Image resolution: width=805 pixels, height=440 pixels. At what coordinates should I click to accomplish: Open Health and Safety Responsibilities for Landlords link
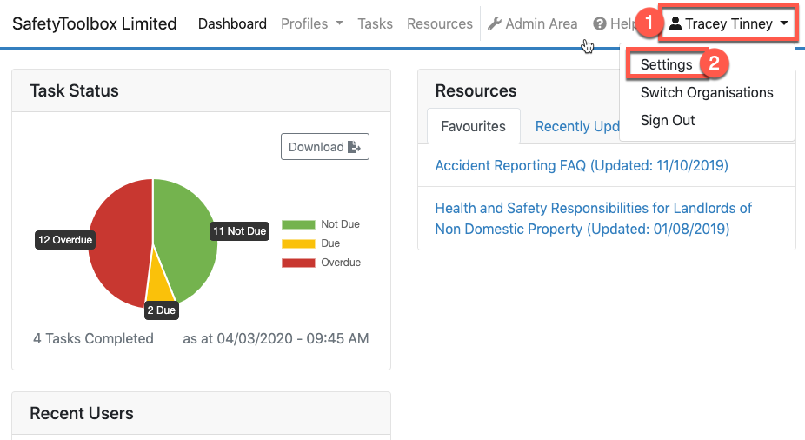click(x=593, y=218)
